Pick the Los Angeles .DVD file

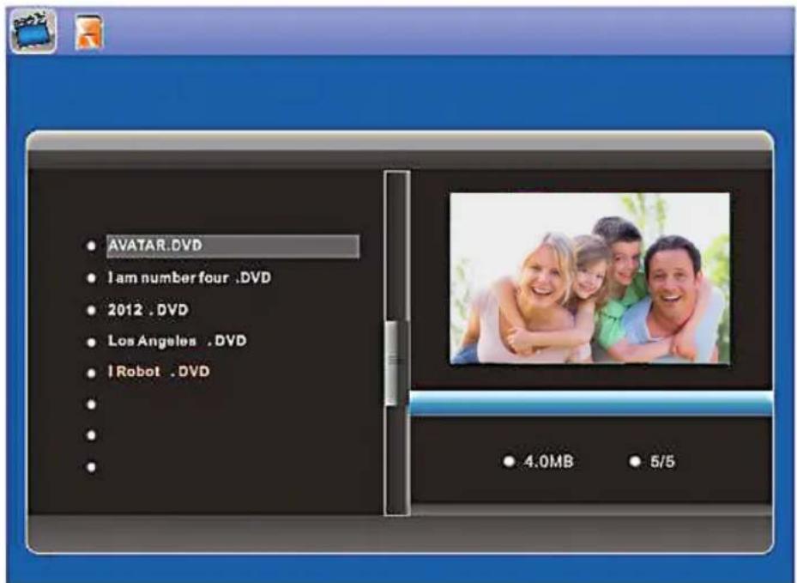177,340
